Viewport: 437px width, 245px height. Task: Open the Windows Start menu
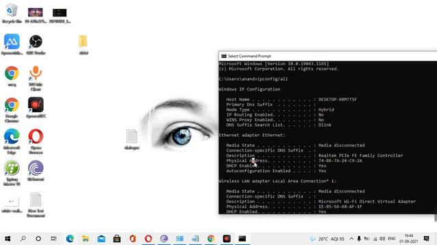(8, 239)
